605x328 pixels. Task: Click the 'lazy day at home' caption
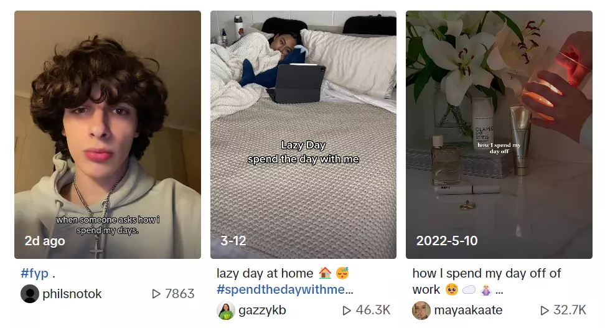click(x=265, y=273)
